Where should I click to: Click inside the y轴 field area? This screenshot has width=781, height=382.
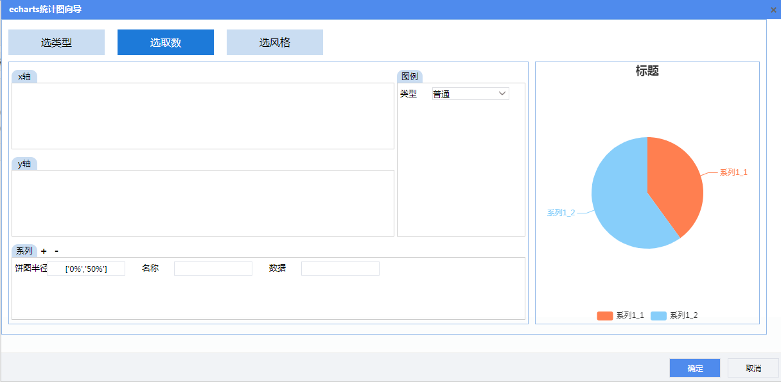203,203
